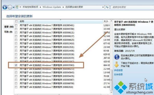Screen dimensions: 154x95
Task: Click the 70 KB size value
Action: coord(106,76)
